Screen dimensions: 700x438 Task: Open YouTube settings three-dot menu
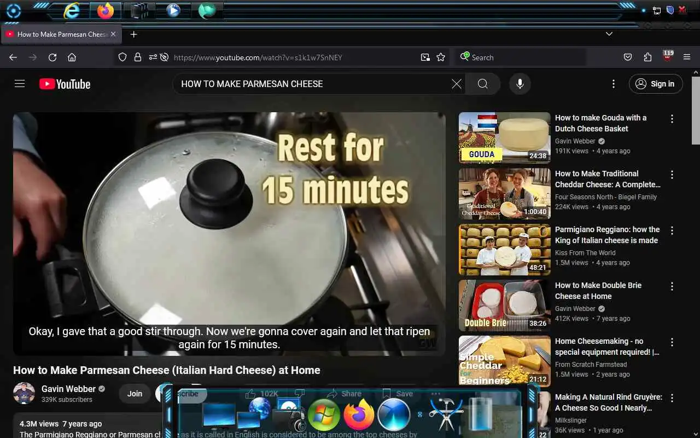point(614,84)
